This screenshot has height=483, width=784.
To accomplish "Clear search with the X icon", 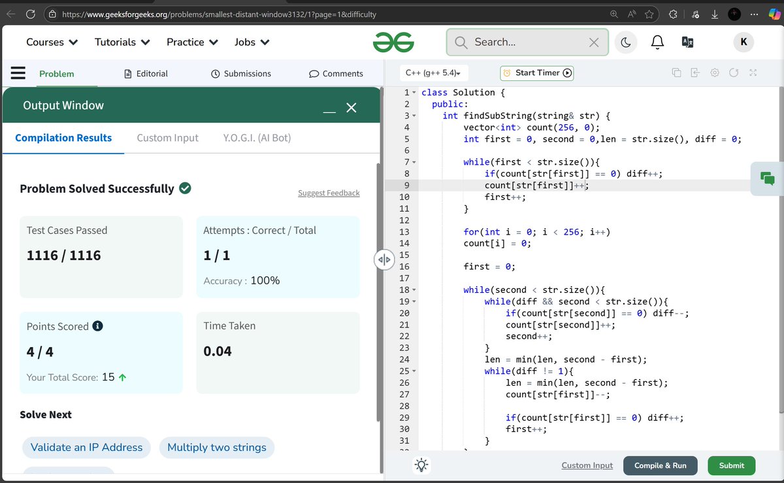I will tap(593, 42).
